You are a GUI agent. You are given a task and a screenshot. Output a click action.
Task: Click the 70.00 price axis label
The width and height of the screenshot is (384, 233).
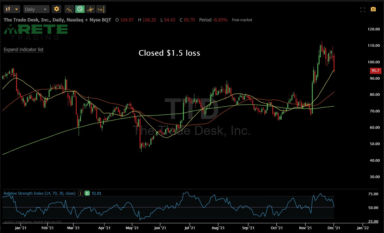[375, 111]
